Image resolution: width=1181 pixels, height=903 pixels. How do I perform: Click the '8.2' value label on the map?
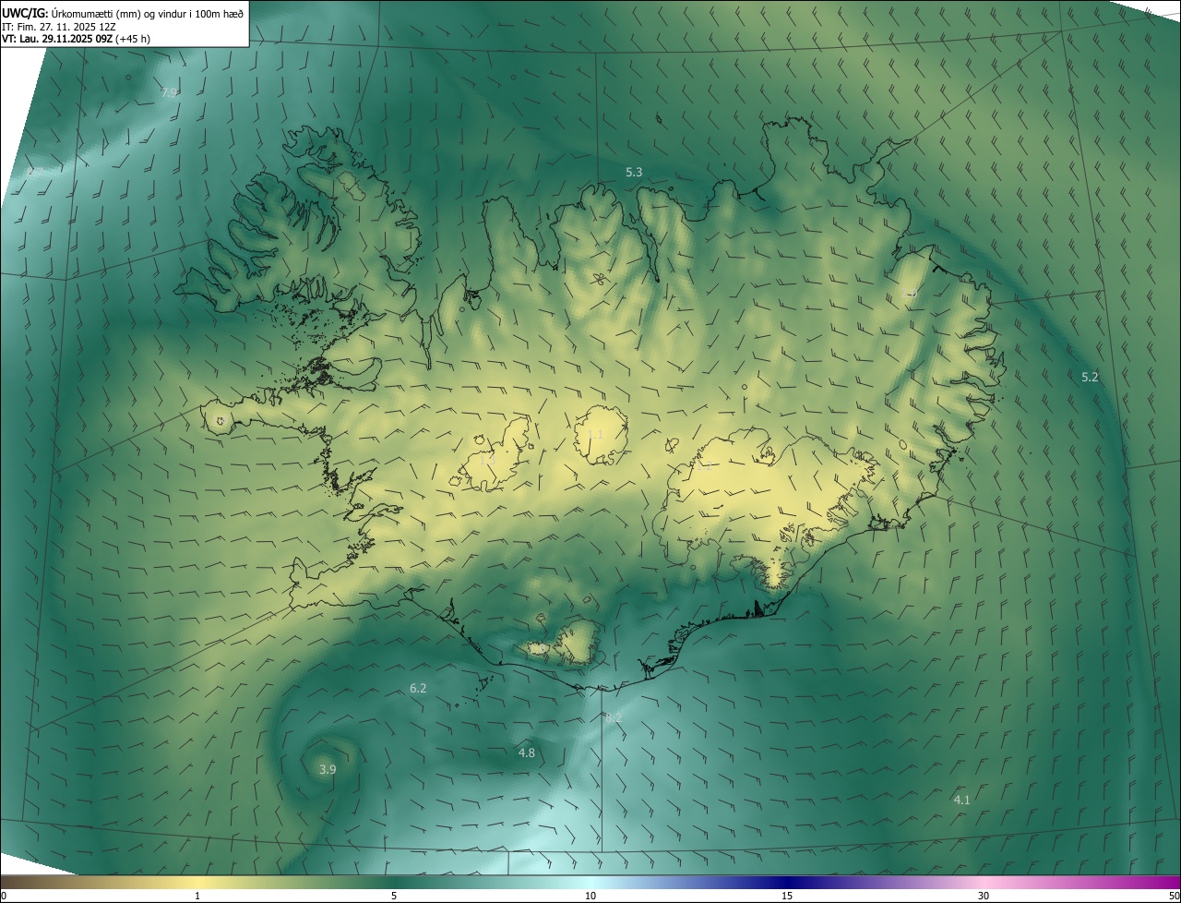pos(614,717)
